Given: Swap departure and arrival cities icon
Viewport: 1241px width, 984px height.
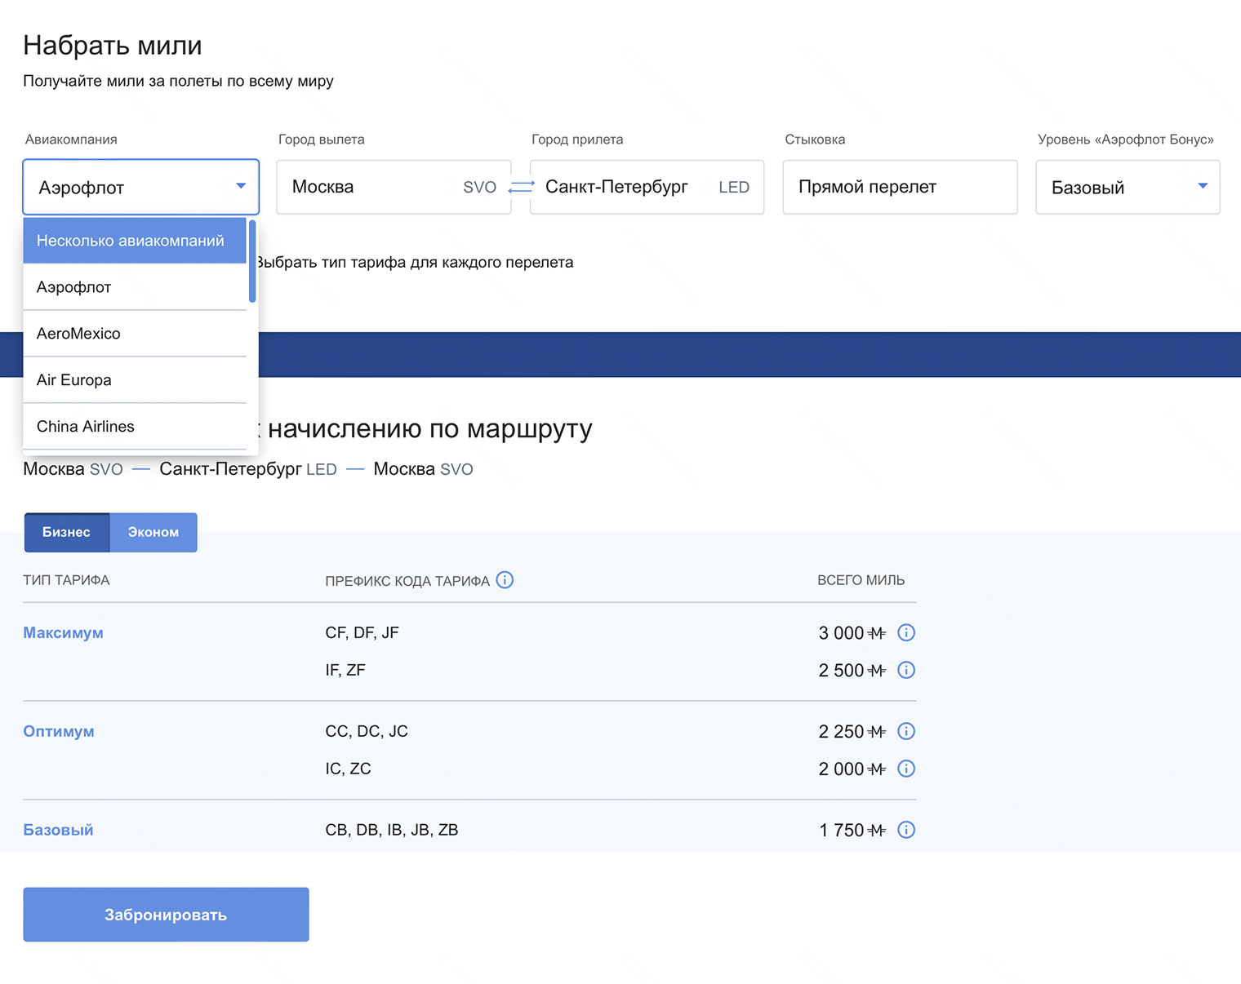Looking at the screenshot, I should point(521,188).
